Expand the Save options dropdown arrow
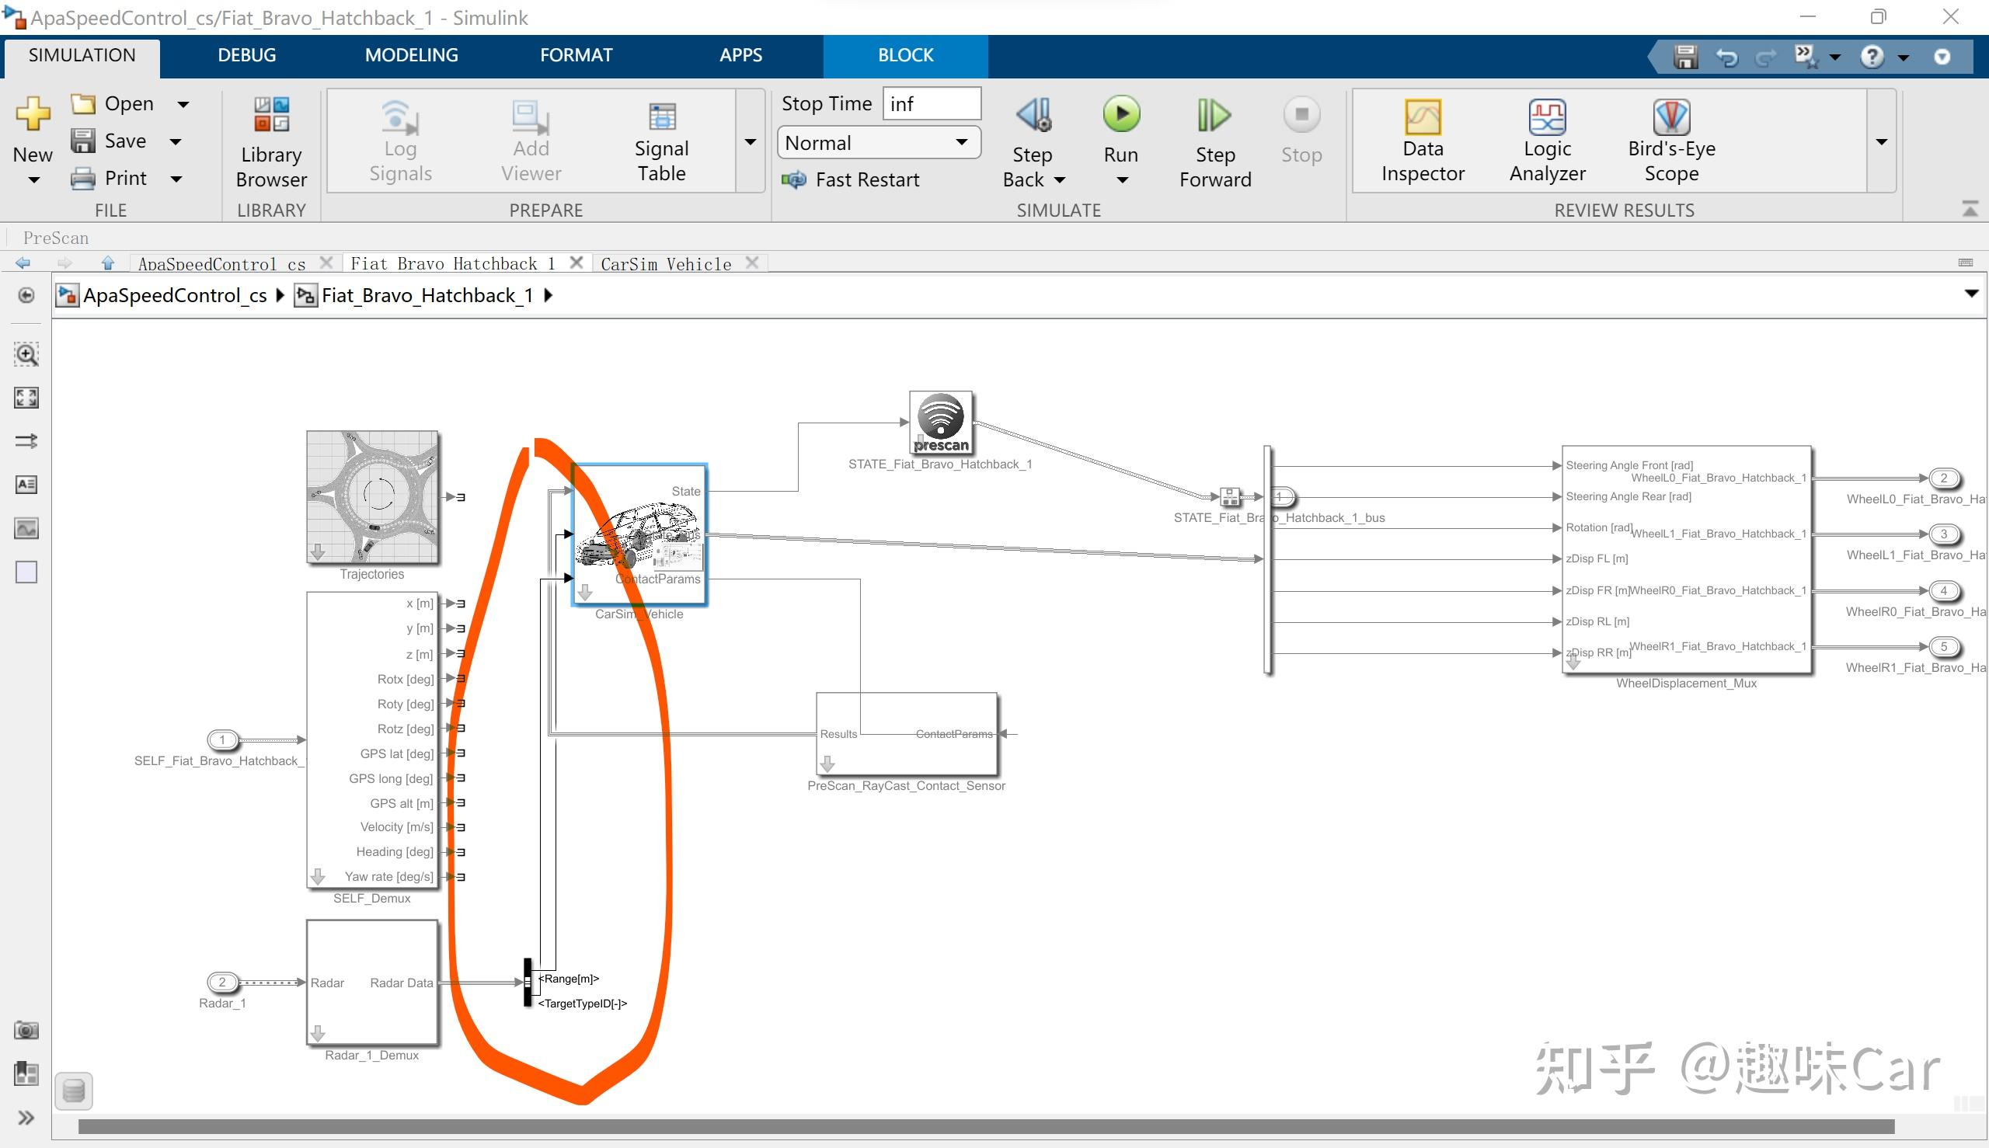 176,142
